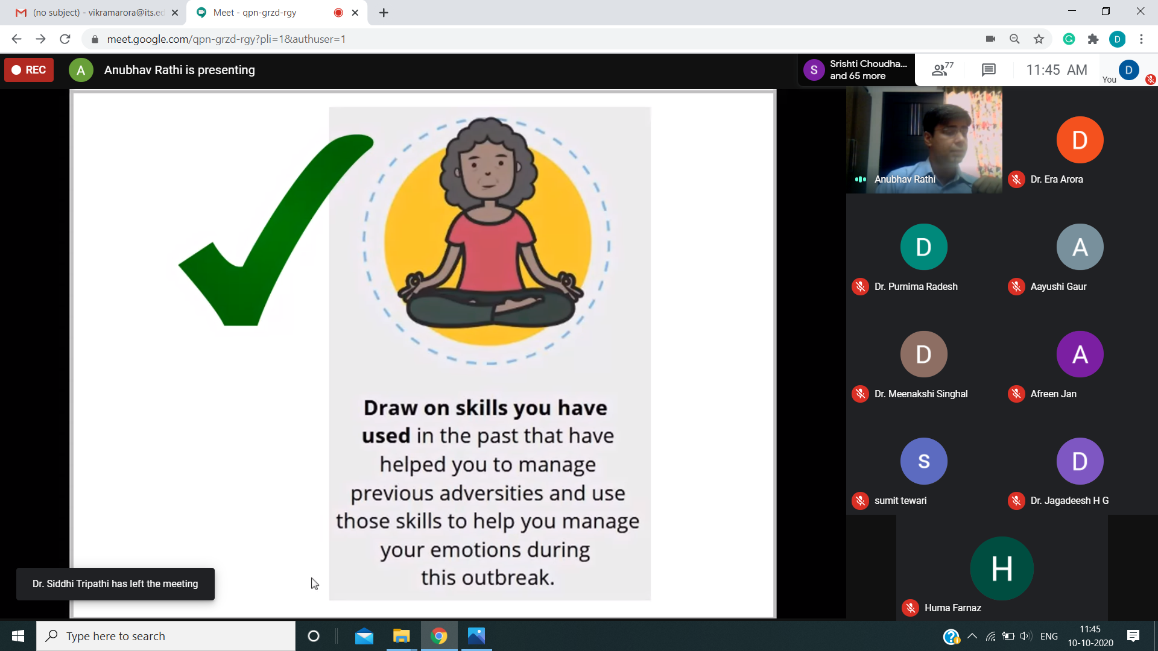Viewport: 1158px width, 651px height.
Task: Bookmark this page with star icon
Action: pyautogui.click(x=1039, y=39)
